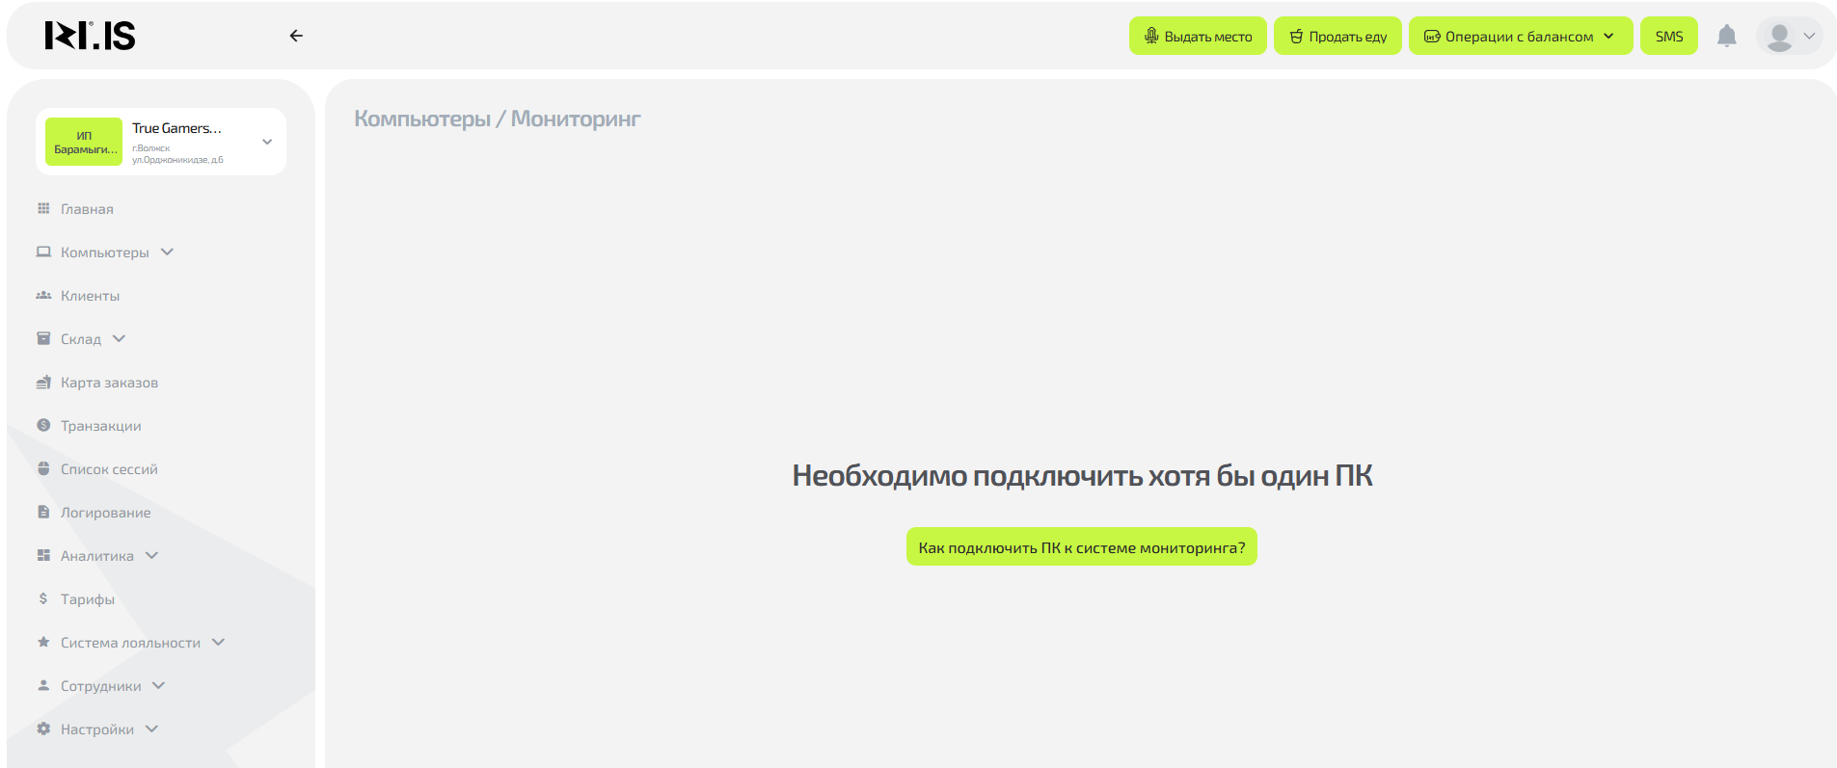Click the Логирование document icon
1837x768 pixels.
click(43, 513)
